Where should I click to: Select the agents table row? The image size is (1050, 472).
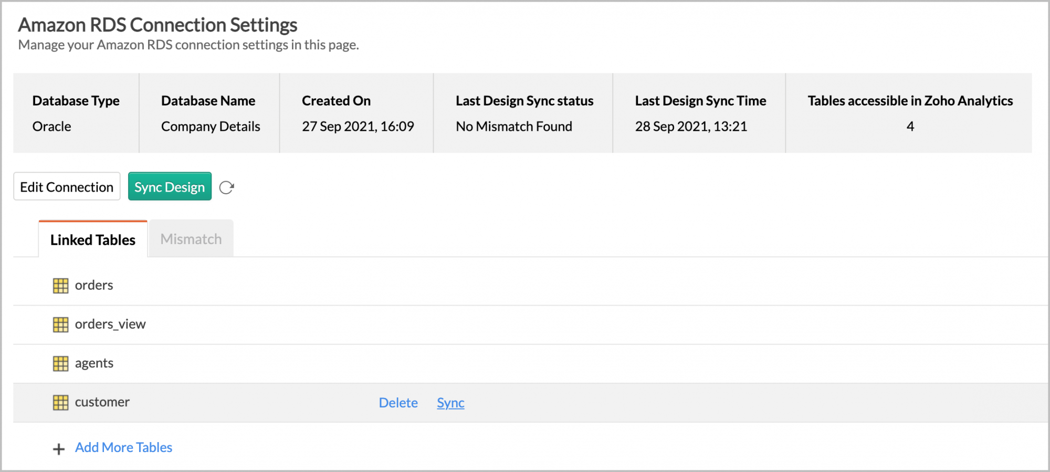(x=530, y=363)
